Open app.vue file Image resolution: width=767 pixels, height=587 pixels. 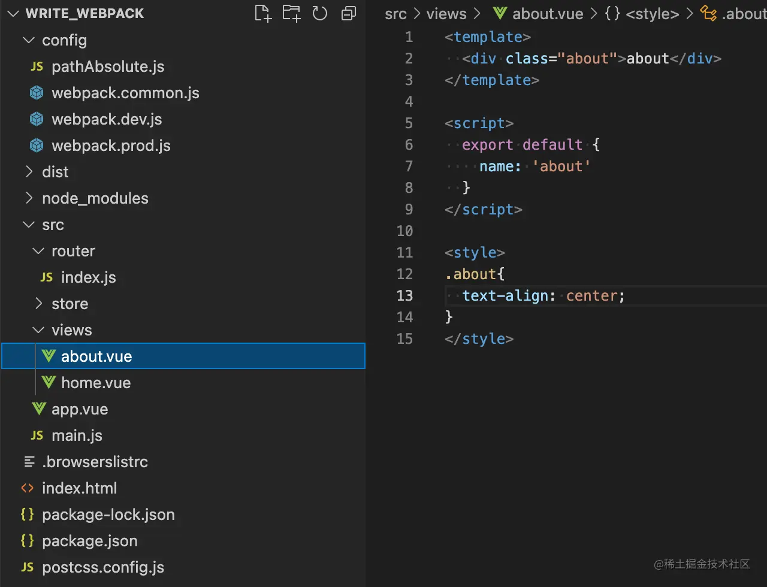point(183,409)
